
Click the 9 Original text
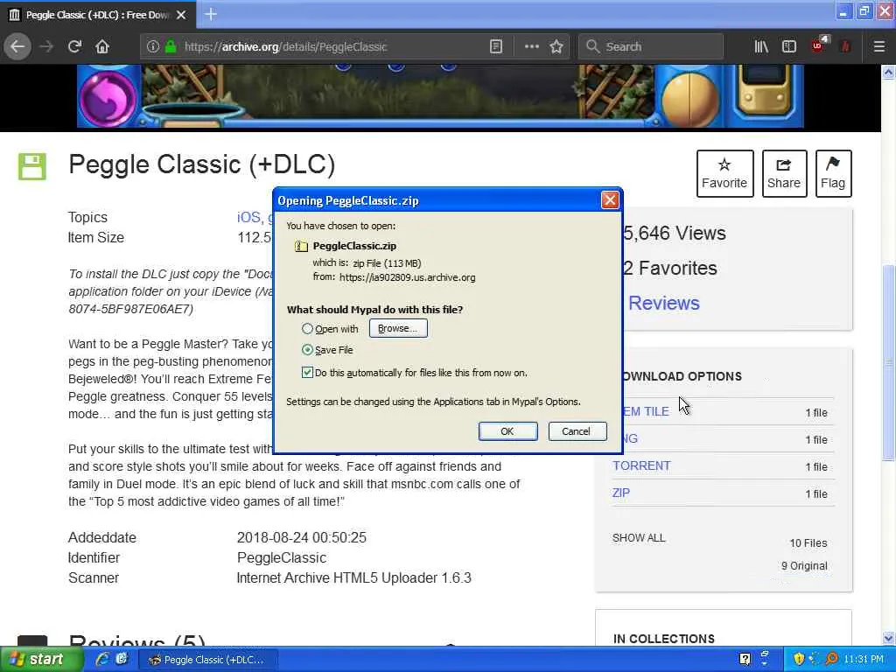pyautogui.click(x=804, y=566)
